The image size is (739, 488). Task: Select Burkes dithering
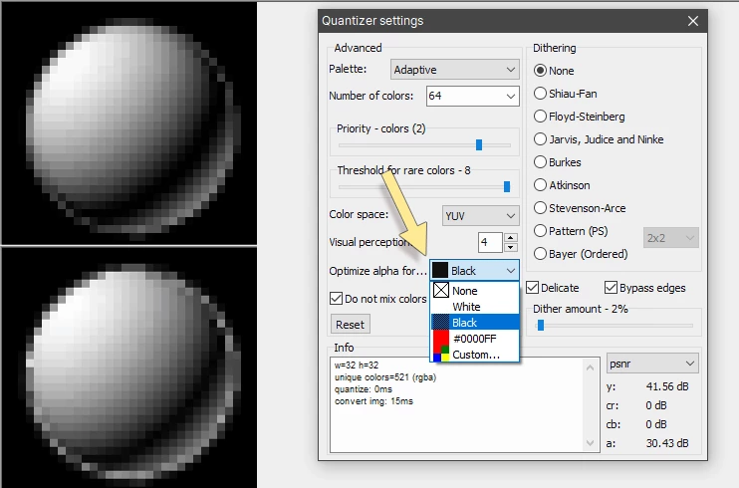click(x=558, y=162)
